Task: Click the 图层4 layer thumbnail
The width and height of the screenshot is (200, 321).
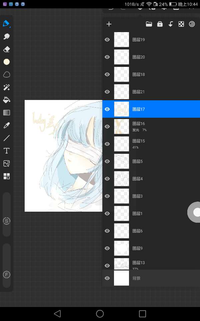Action: coord(121,179)
